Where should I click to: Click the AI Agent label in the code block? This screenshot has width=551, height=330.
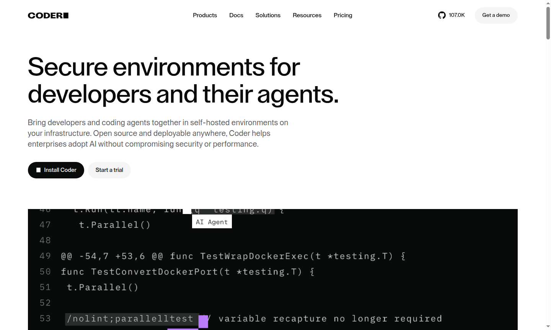212,222
